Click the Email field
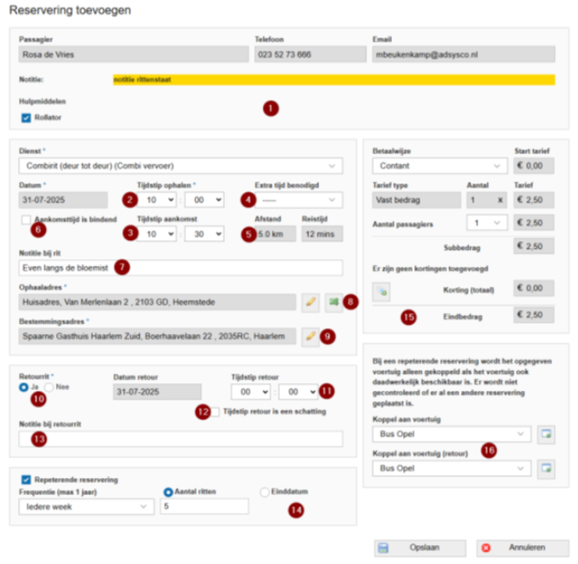 [x=463, y=54]
